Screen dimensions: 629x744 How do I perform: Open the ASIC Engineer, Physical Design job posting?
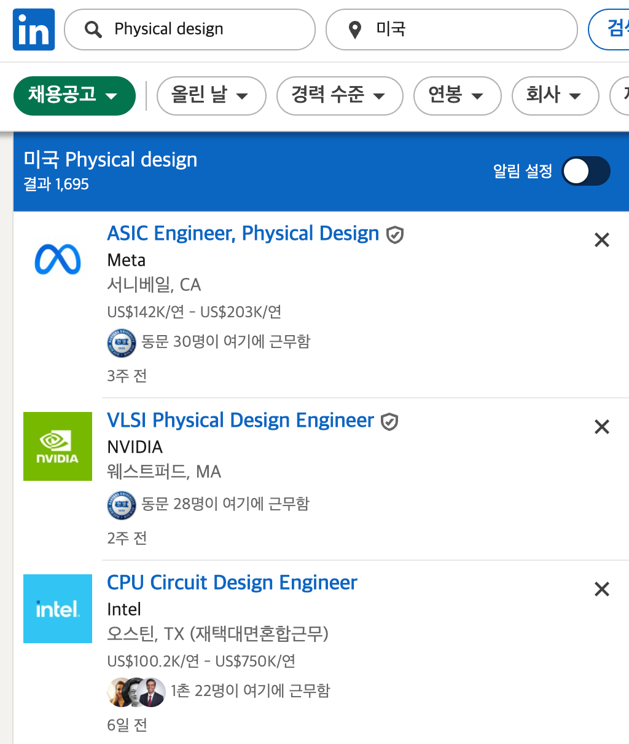[242, 234]
